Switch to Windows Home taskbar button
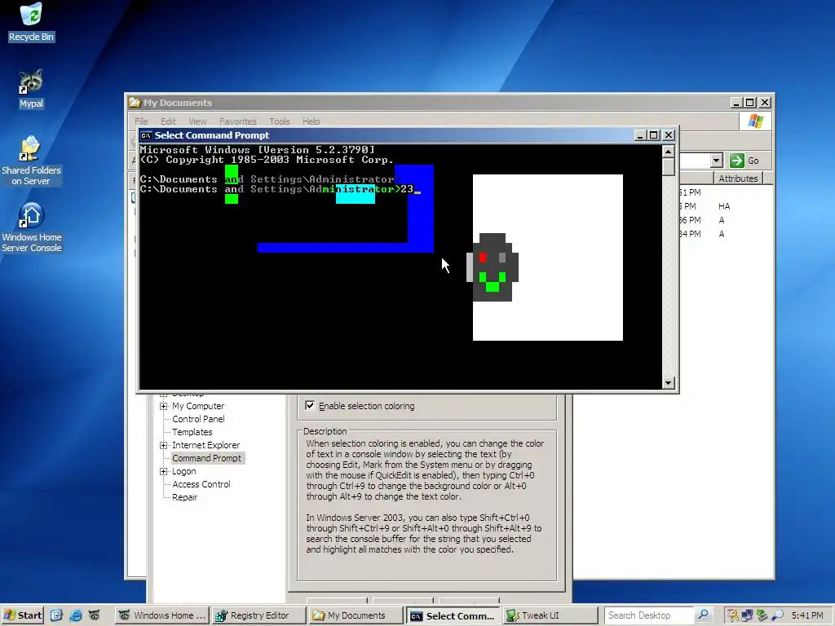The image size is (835, 626). (162, 615)
